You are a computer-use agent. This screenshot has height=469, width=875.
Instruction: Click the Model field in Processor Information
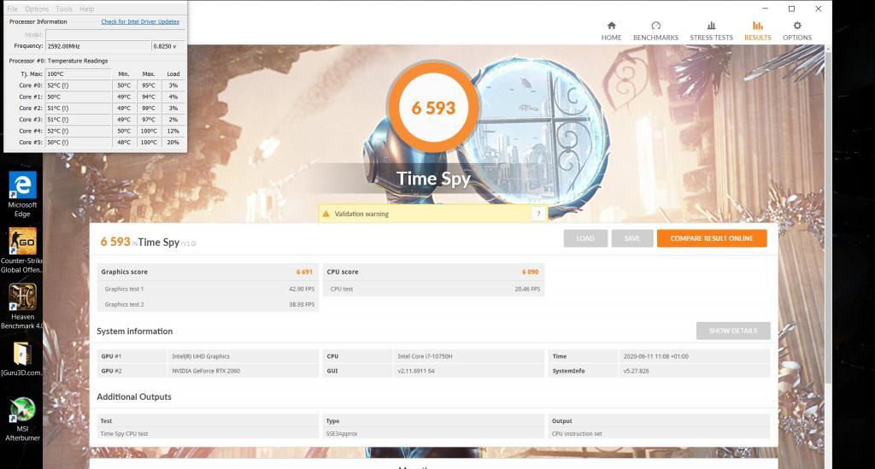tap(111, 34)
